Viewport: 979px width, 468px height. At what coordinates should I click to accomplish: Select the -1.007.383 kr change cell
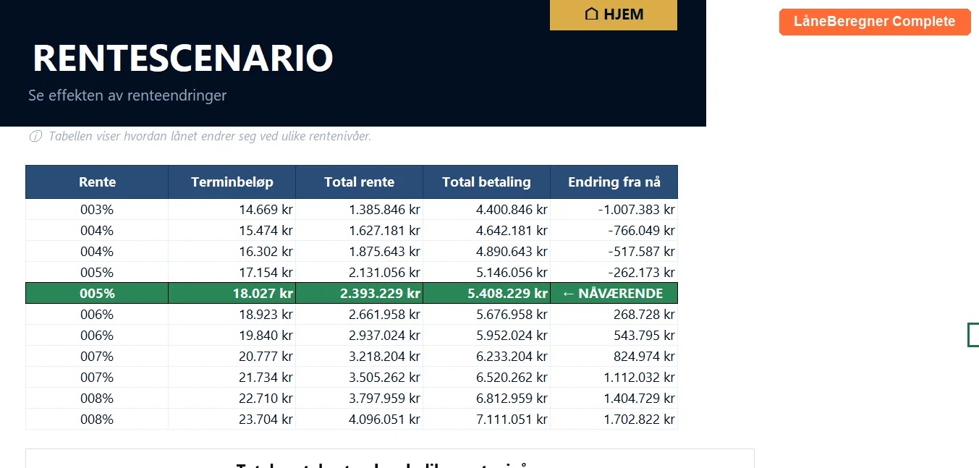[614, 210]
